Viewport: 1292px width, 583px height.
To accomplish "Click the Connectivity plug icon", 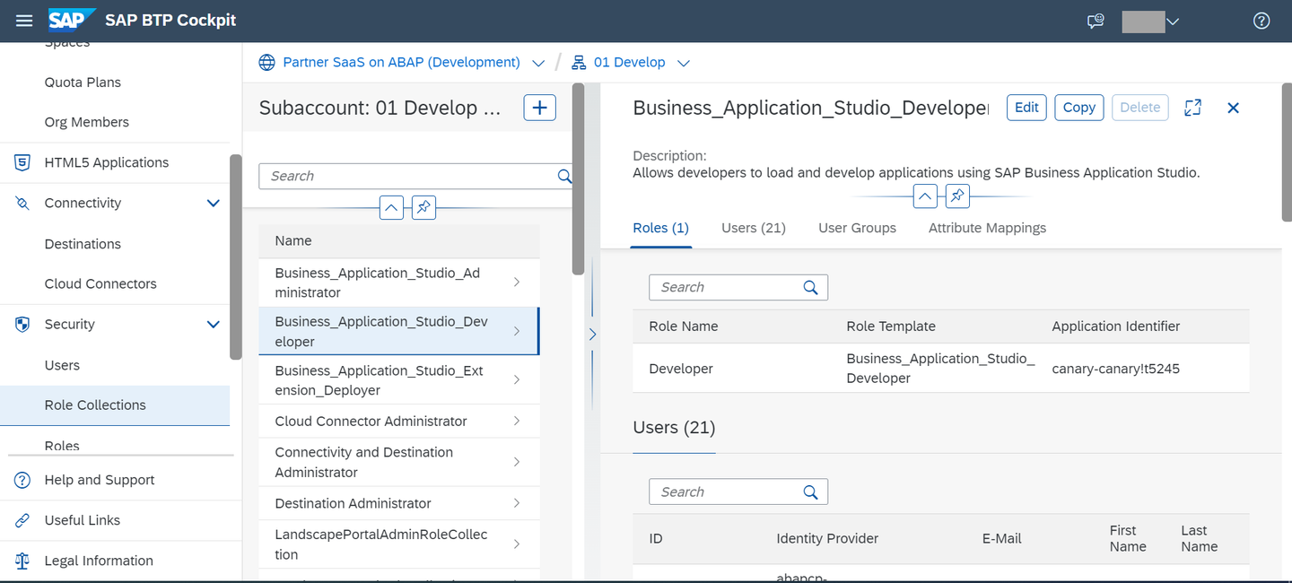I will [22, 204].
